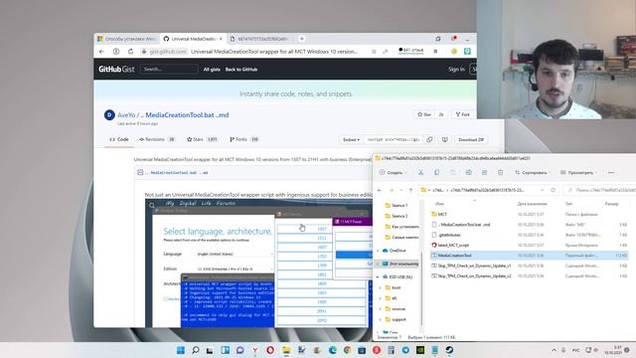Follow the Back to GitHub link
Screen dimensions: 636x358
[x=240, y=70]
